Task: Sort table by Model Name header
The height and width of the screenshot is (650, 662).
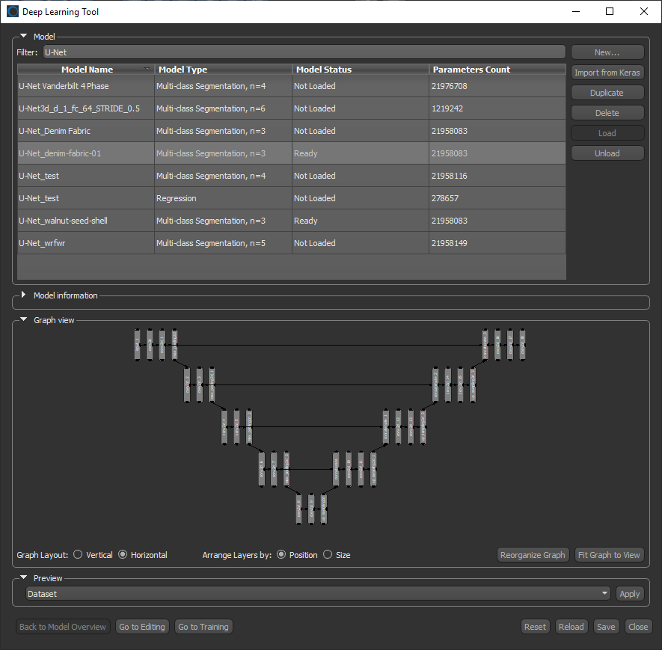Action: (x=86, y=70)
